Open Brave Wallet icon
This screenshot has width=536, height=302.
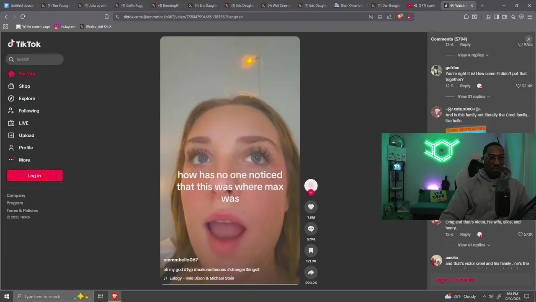(505, 17)
